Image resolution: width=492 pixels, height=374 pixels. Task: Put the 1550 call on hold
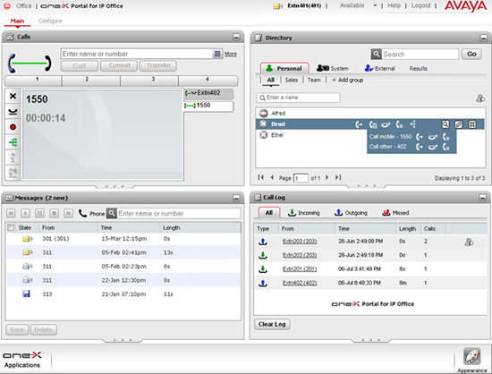(13, 112)
